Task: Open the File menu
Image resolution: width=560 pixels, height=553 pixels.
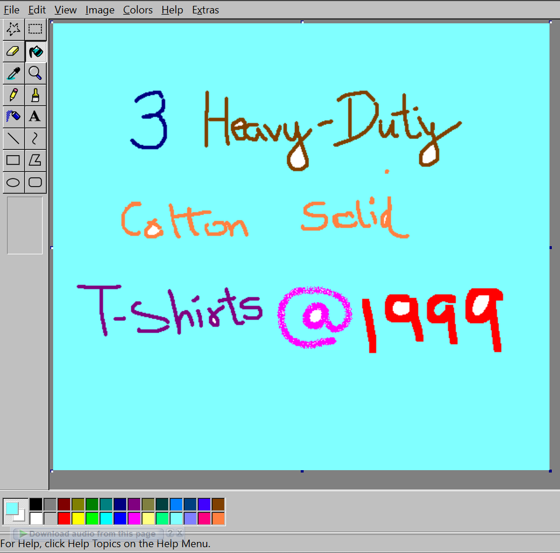Action: 12,10
